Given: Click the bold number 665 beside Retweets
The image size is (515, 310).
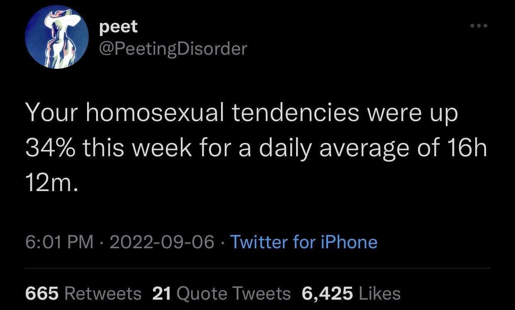Looking at the screenshot, I should coord(42,293).
